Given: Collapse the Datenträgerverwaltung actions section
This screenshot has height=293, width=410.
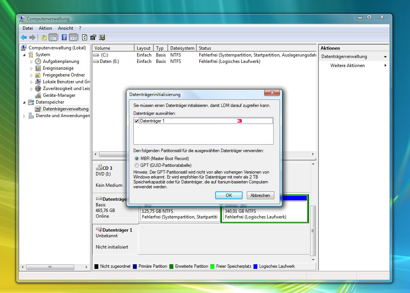Looking at the screenshot, I should click(385, 57).
